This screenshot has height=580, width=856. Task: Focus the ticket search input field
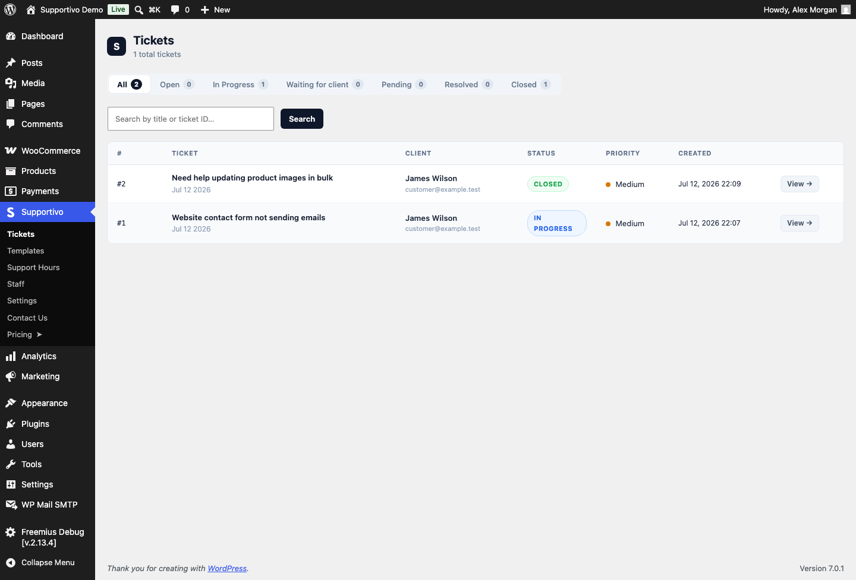point(191,119)
